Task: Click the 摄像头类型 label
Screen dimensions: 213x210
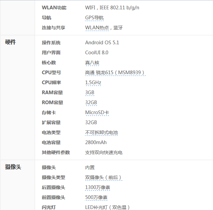Action: point(53,177)
